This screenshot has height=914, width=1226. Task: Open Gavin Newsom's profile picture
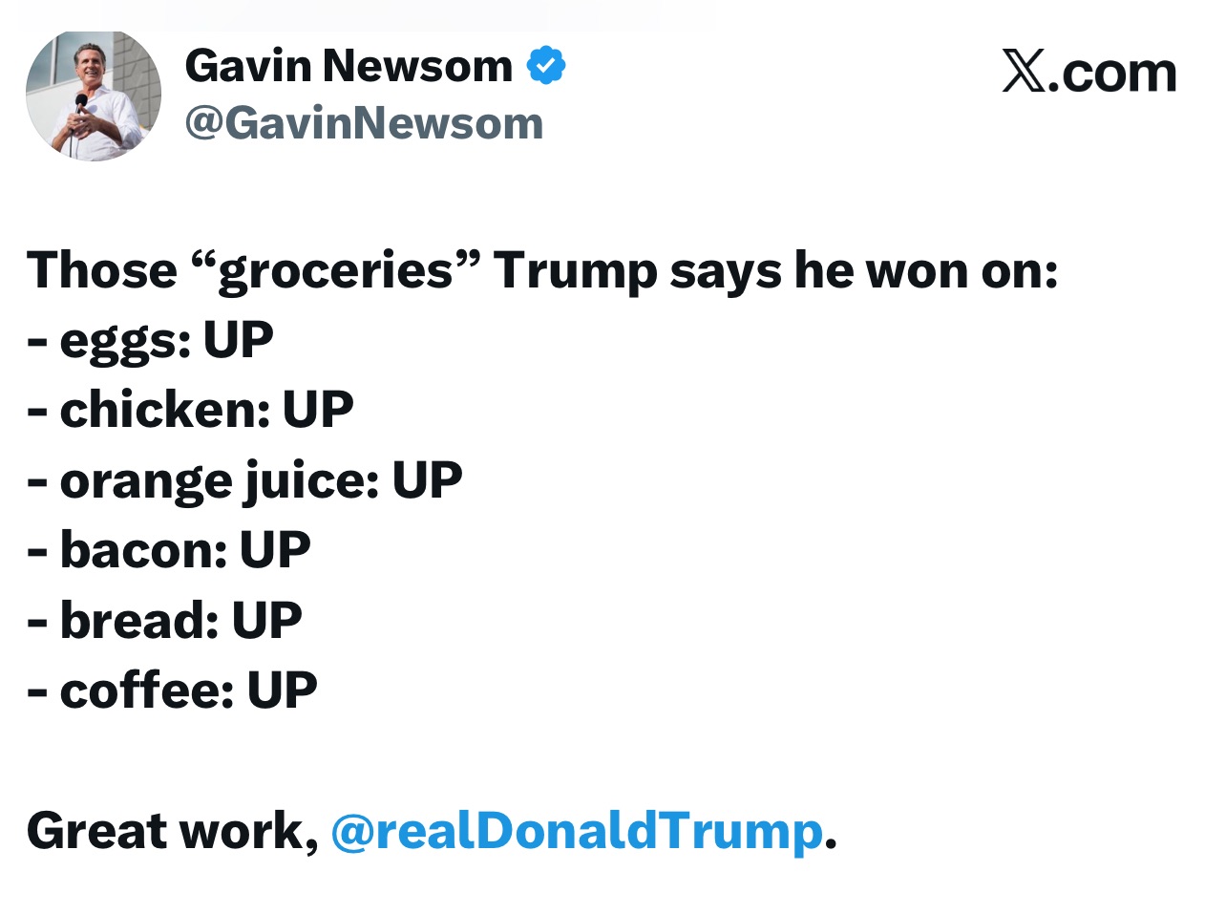(93, 96)
